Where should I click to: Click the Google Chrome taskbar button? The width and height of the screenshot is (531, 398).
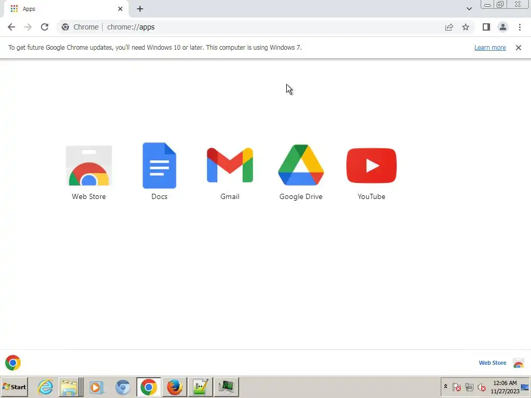[149, 387]
